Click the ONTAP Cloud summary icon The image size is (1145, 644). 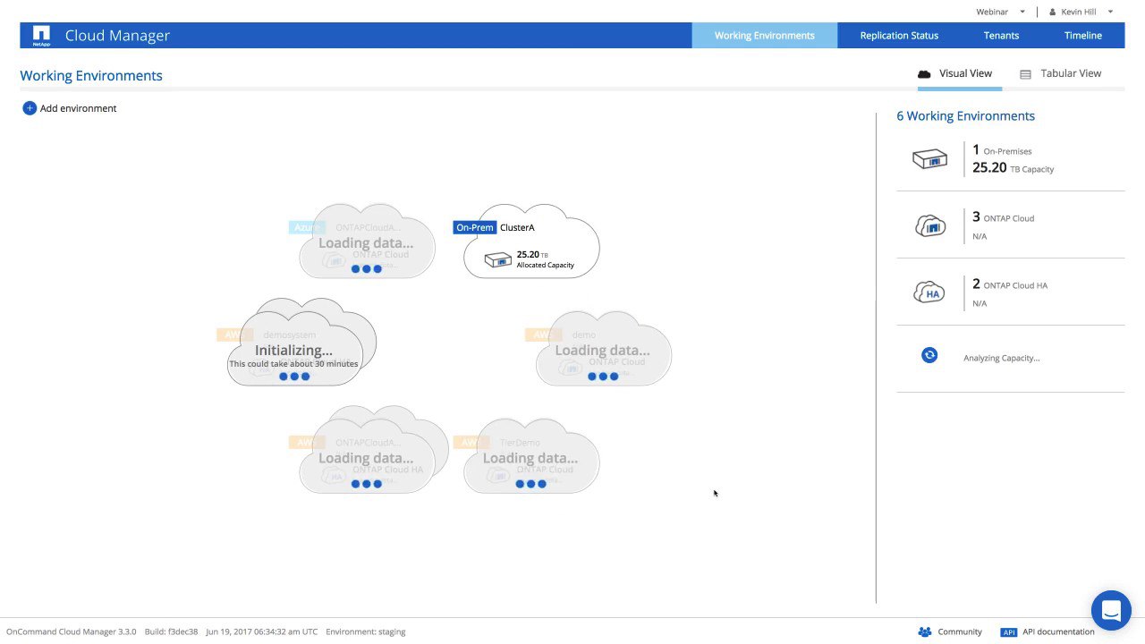click(929, 225)
